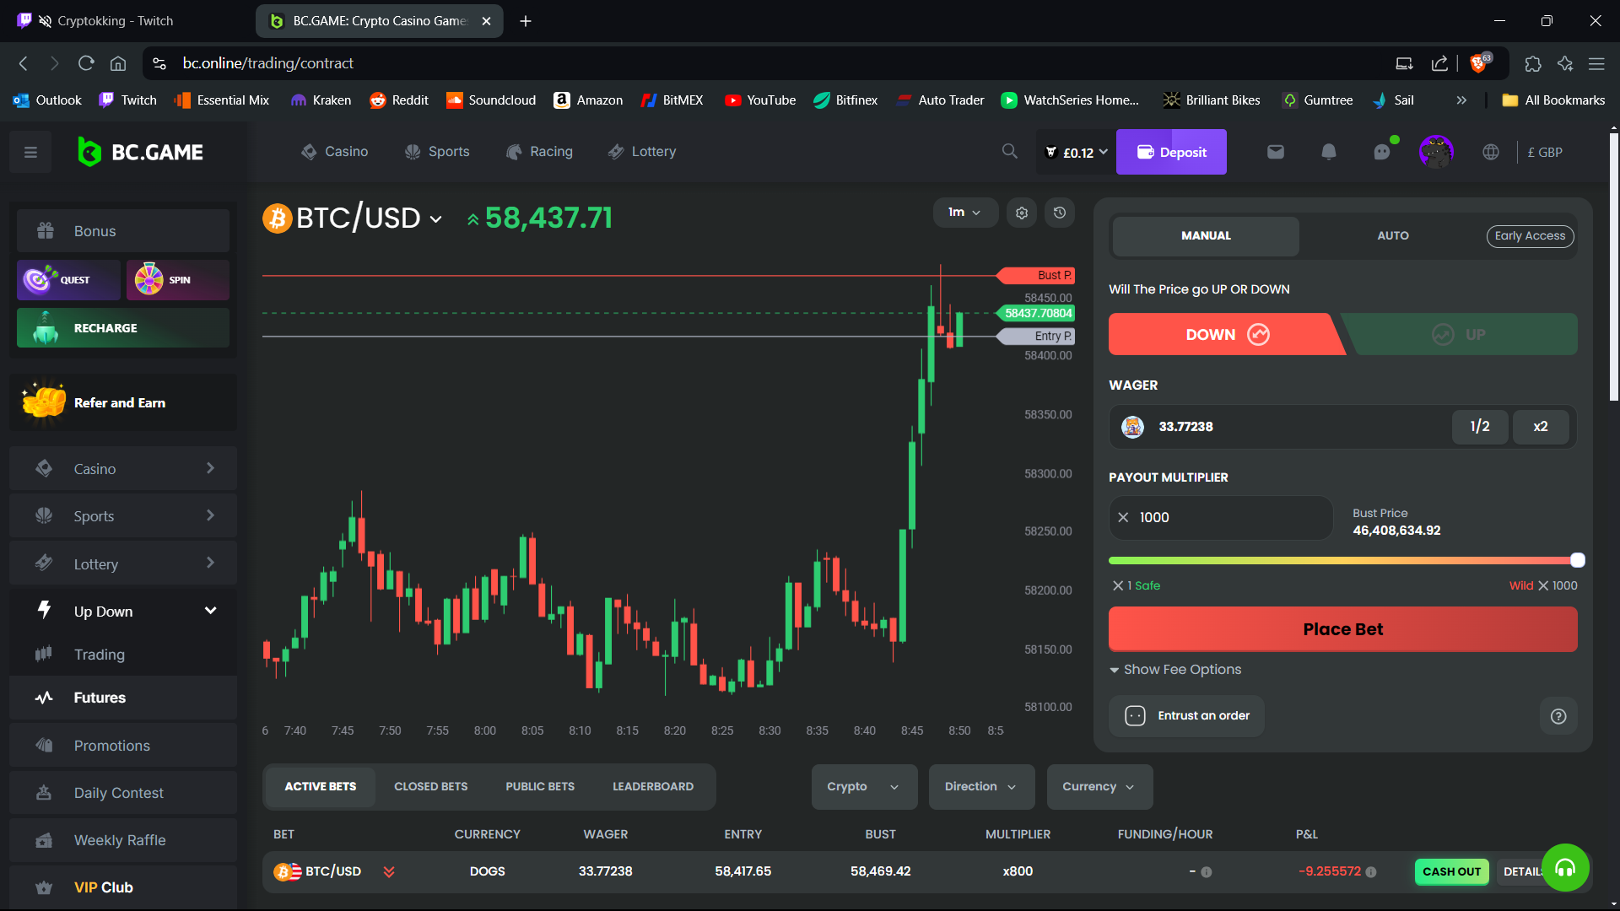Open Currency filter dropdown
The image size is (1620, 911).
1099,787
